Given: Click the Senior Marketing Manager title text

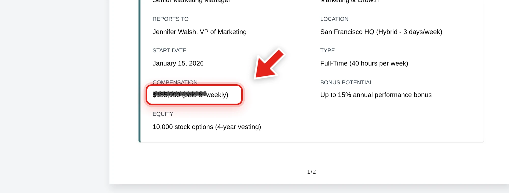Looking at the screenshot, I should click(191, 1).
